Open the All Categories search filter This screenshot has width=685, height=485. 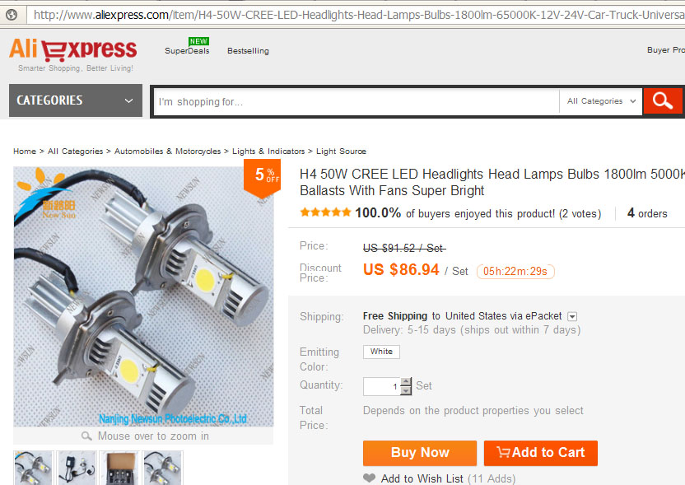tap(601, 101)
